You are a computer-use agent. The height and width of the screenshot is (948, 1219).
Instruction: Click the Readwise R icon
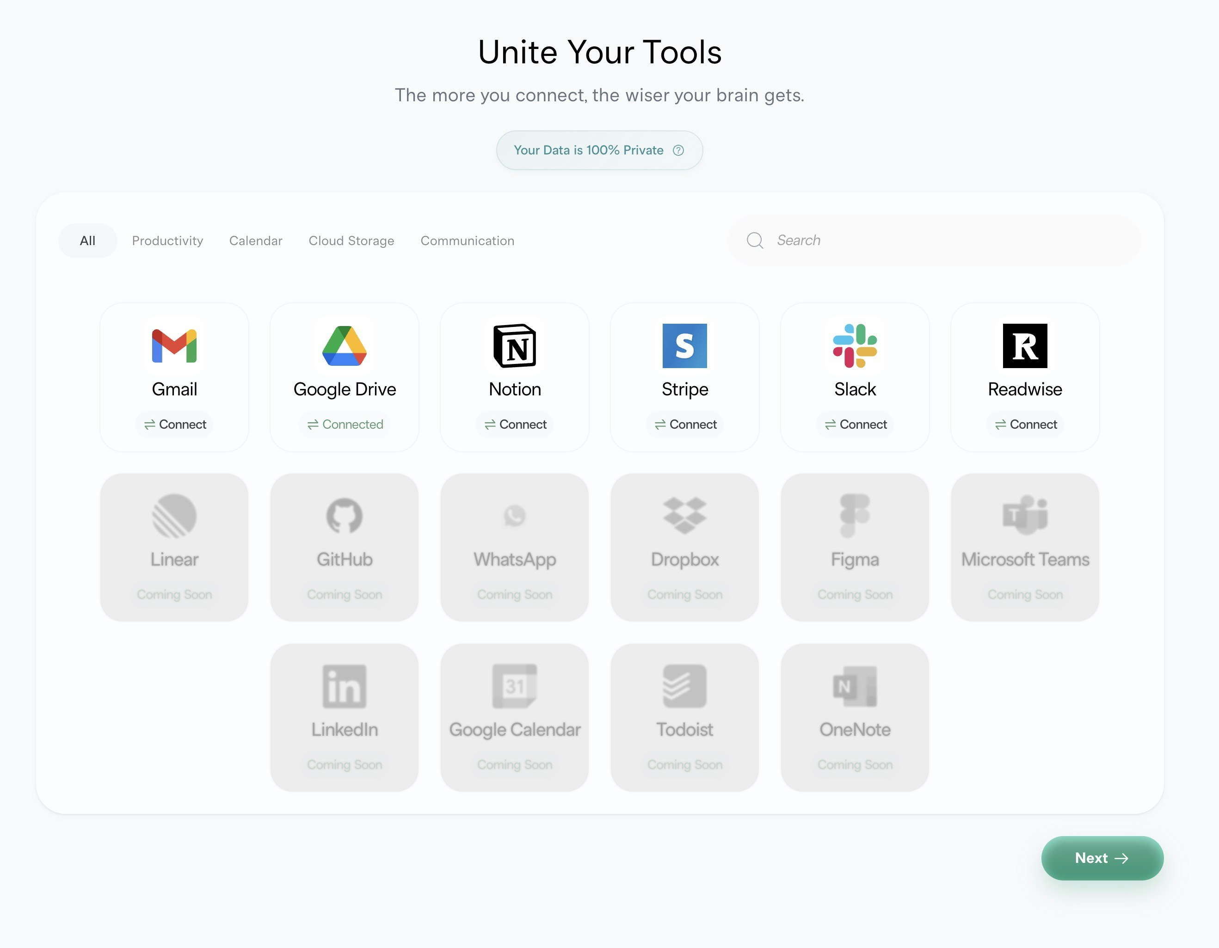pyautogui.click(x=1025, y=345)
